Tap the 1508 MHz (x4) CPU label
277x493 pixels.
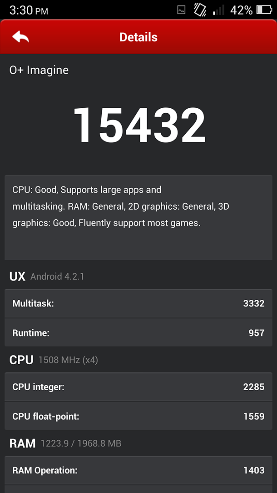[x=68, y=360]
